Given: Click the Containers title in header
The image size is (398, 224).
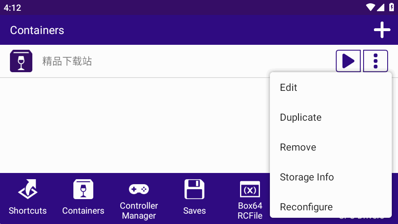Looking at the screenshot, I should tap(37, 30).
